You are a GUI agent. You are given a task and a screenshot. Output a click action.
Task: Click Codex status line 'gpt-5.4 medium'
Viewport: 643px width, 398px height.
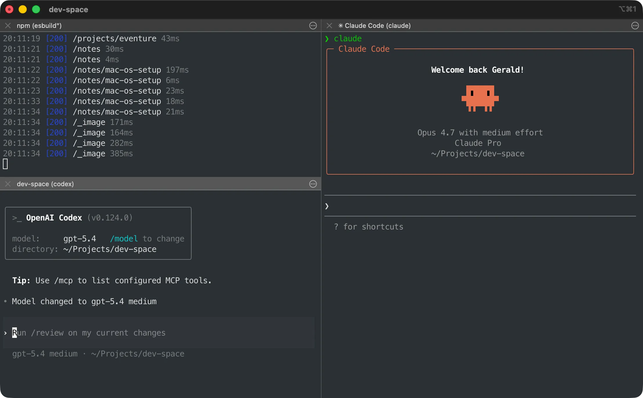point(45,354)
